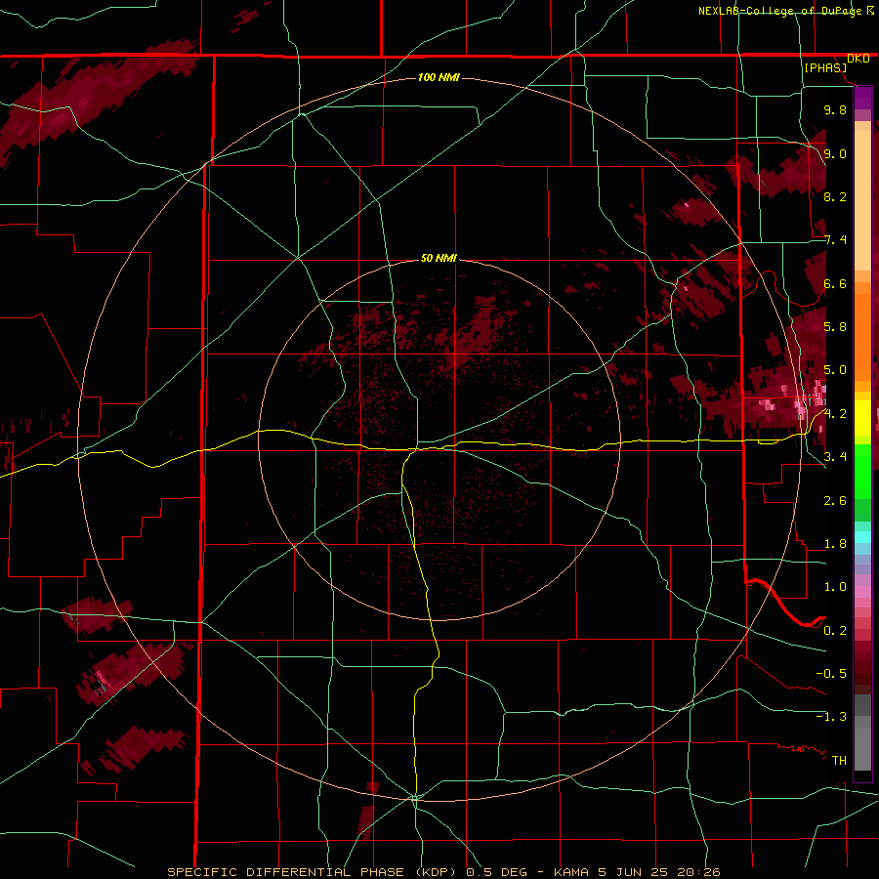Pick the cyan swatch on the color bar
Screen dimensions: 879x879
pos(862,537)
